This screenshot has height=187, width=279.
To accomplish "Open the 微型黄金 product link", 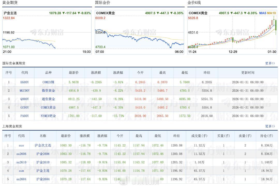I will 48,91.
